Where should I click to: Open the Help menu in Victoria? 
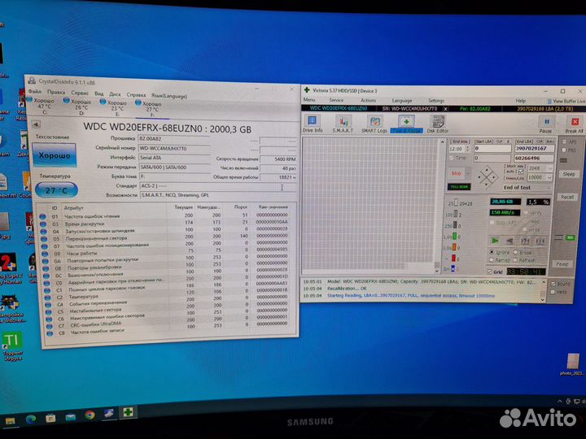(x=521, y=101)
